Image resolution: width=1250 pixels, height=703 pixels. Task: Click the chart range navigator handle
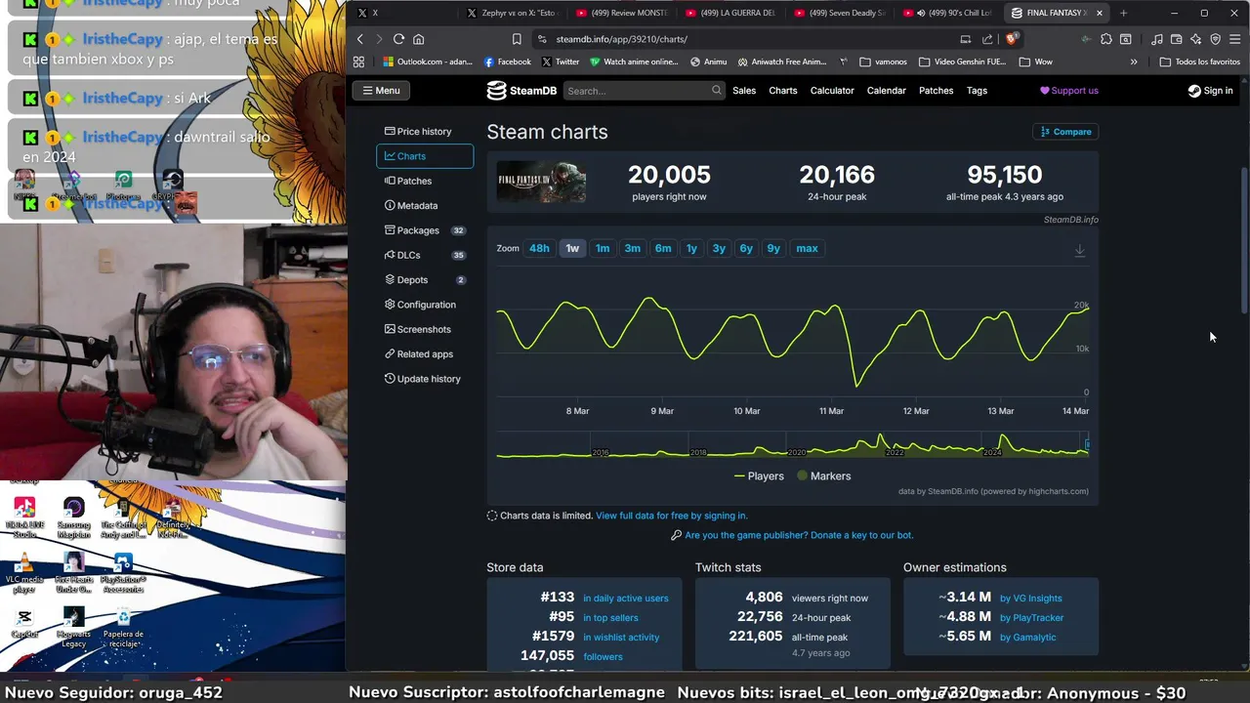[1087, 446]
